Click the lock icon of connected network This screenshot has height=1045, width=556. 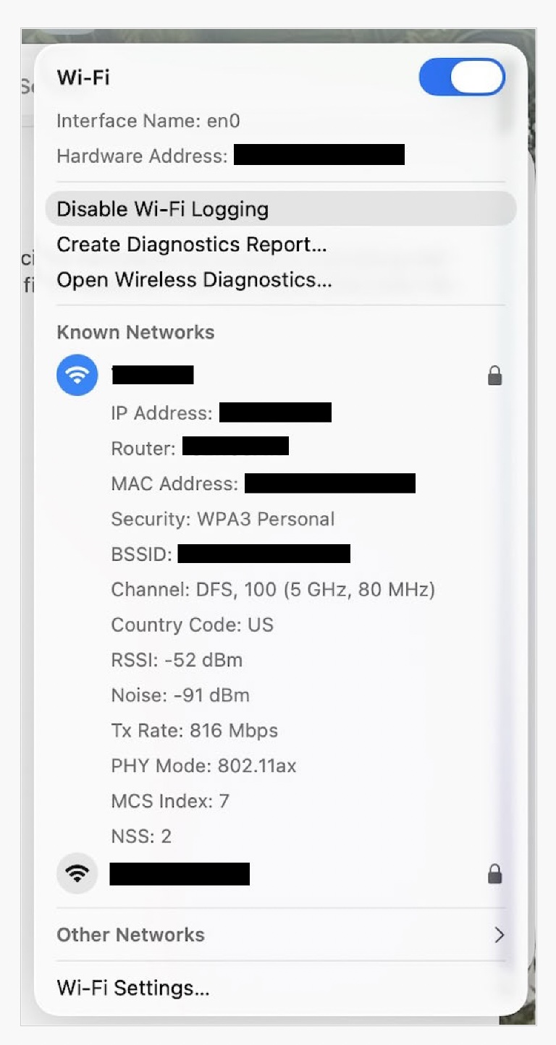point(494,376)
